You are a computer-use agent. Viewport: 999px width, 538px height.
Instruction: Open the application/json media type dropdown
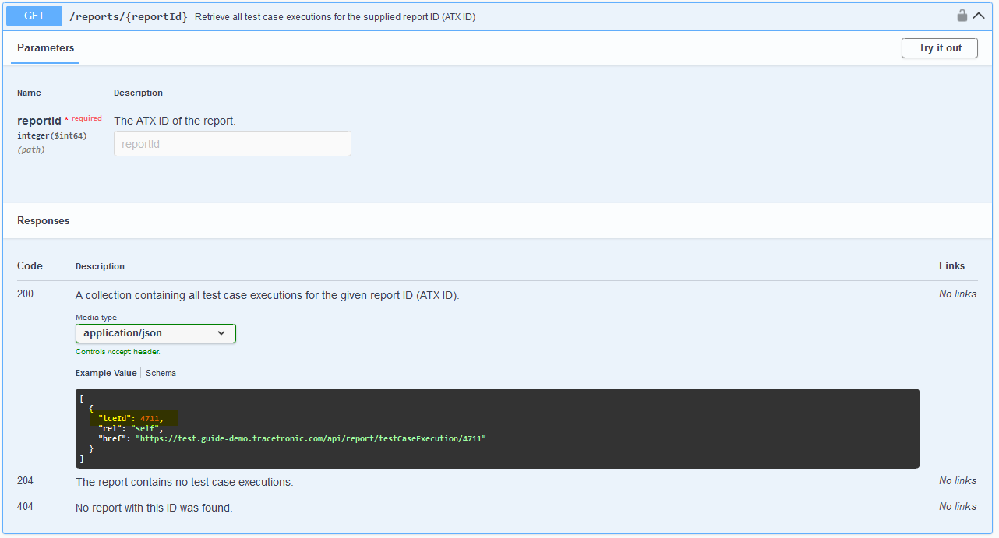[155, 332]
